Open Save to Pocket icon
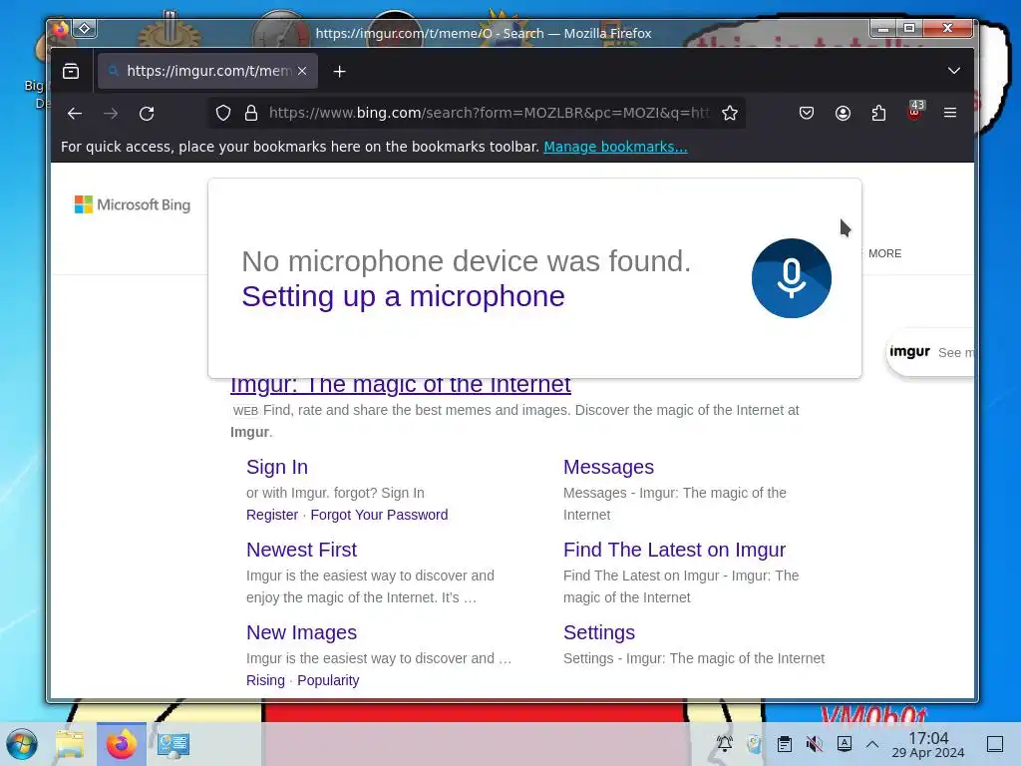This screenshot has height=766, width=1021. pyautogui.click(x=806, y=114)
